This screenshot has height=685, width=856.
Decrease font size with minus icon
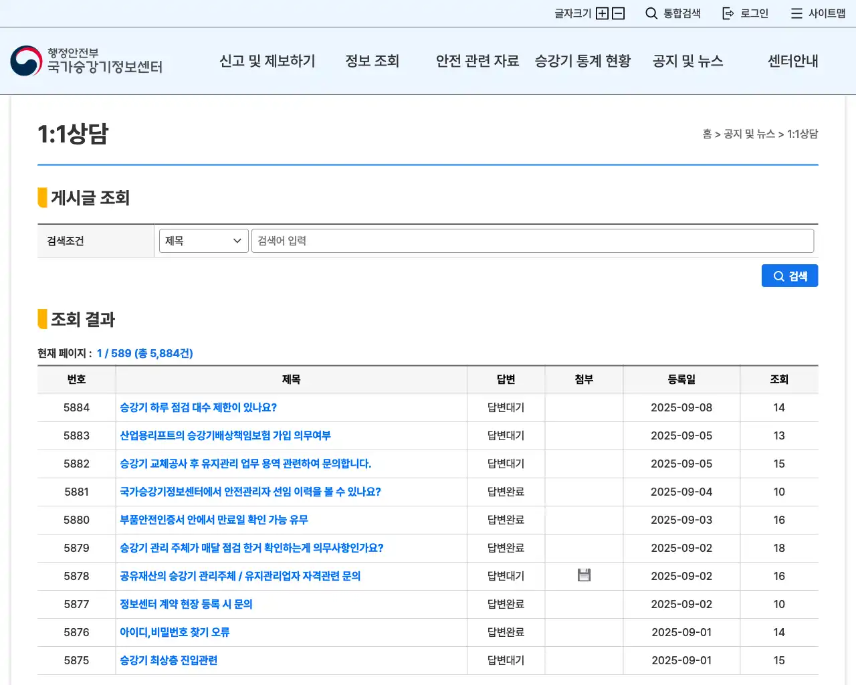[619, 13]
